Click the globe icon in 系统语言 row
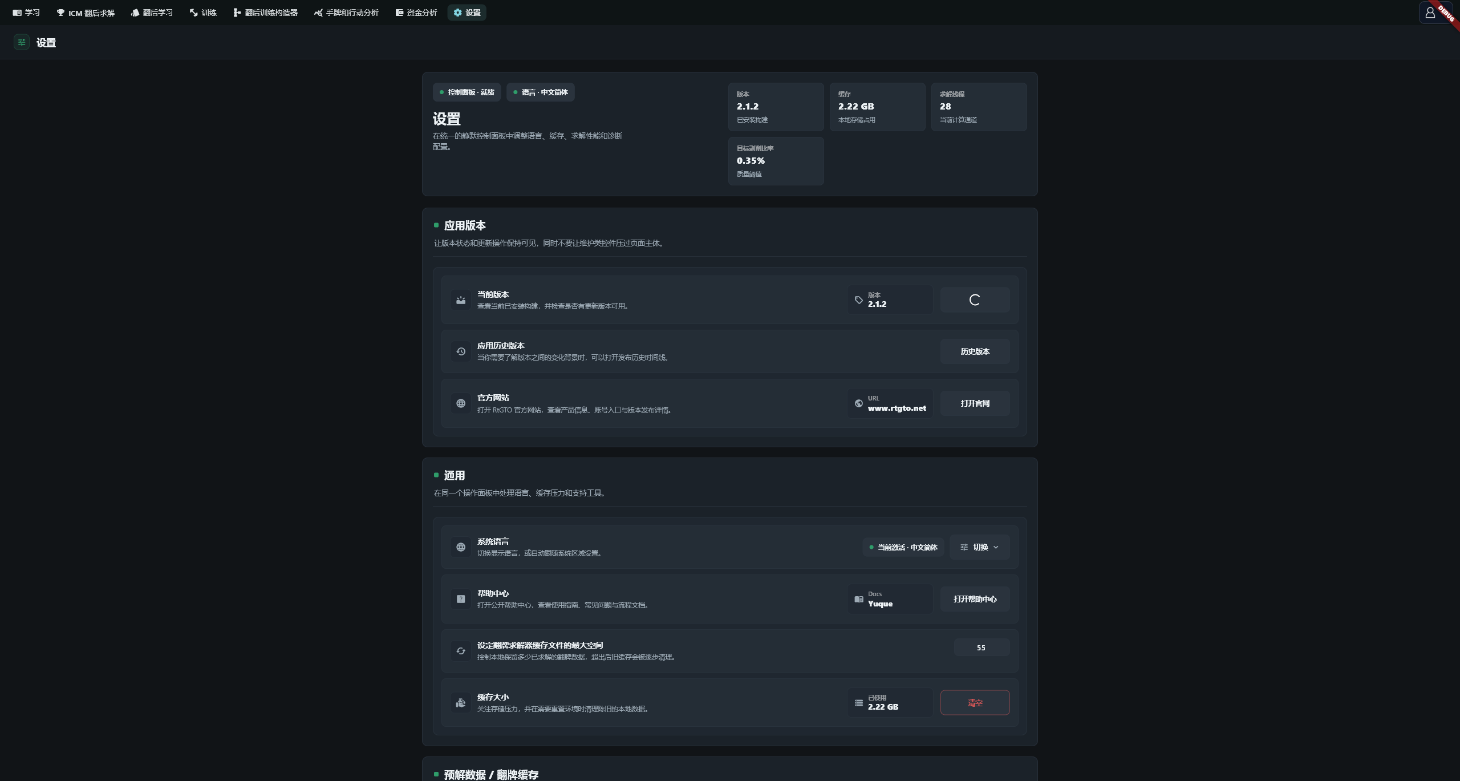Viewport: 1460px width, 781px height. tap(461, 547)
